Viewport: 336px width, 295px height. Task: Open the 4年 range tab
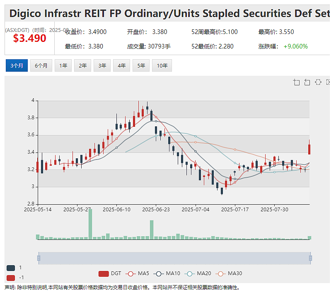[x=122, y=65]
